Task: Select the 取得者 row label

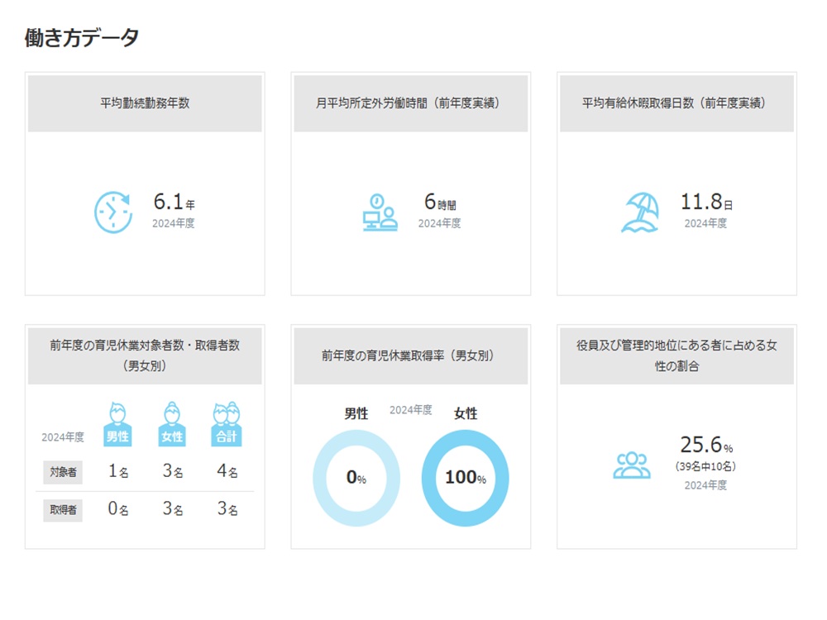Action: [63, 510]
